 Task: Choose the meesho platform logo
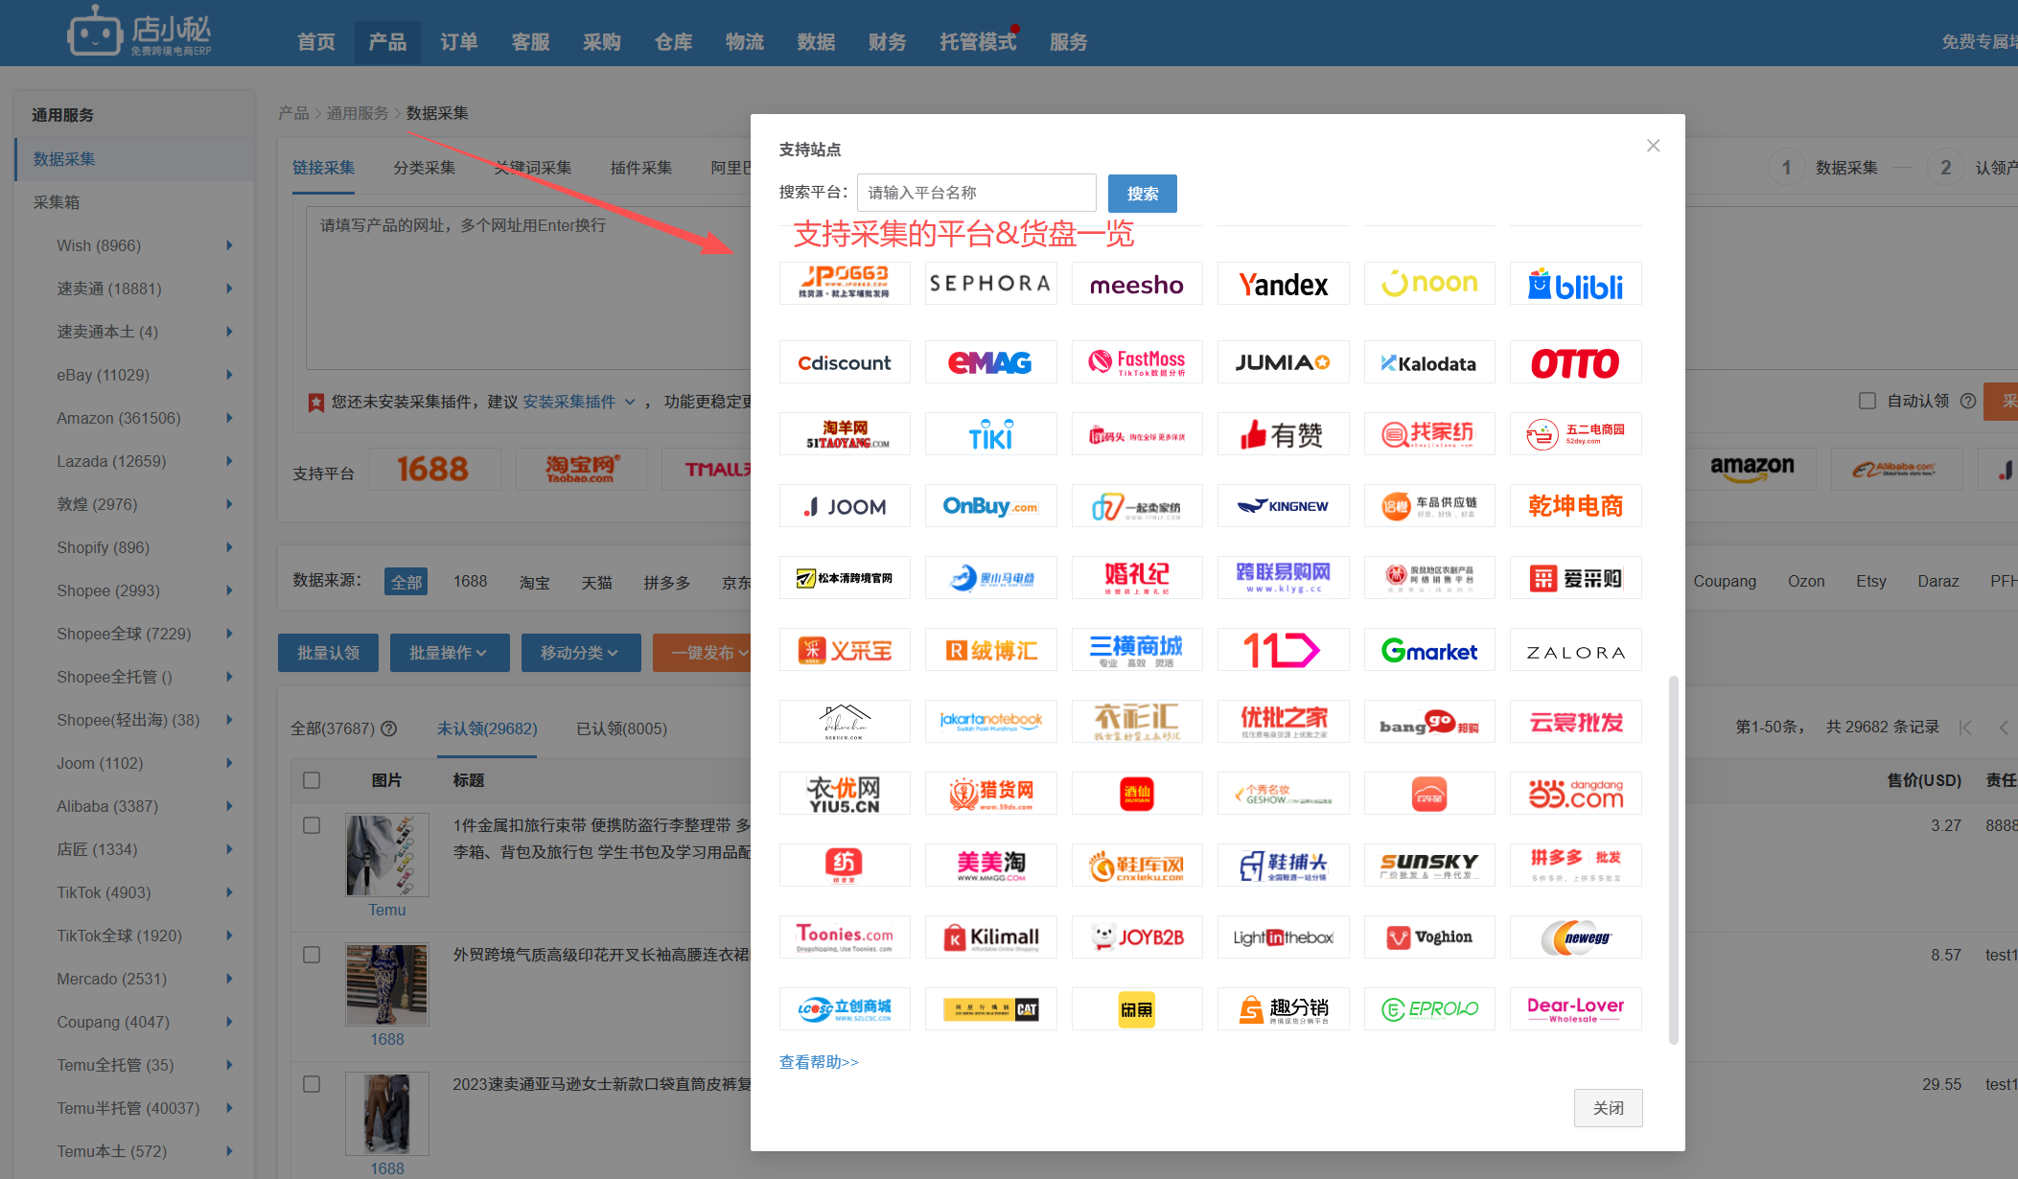pyautogui.click(x=1137, y=284)
